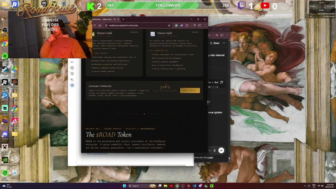
Task: Open the green BF app on taskbar
Action: pos(212,186)
